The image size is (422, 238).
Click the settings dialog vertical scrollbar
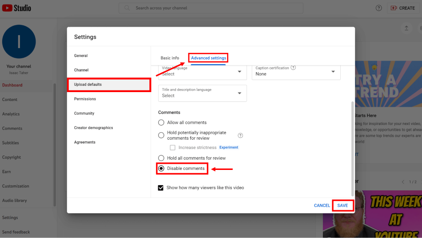352,149
